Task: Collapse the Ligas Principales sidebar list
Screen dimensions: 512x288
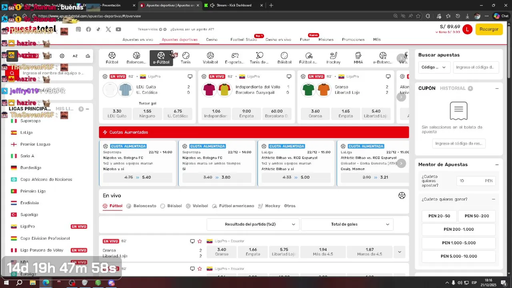Action: [x=87, y=109]
